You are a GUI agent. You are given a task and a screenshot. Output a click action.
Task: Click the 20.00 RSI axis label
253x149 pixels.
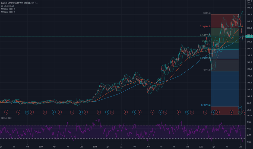click(x=249, y=142)
